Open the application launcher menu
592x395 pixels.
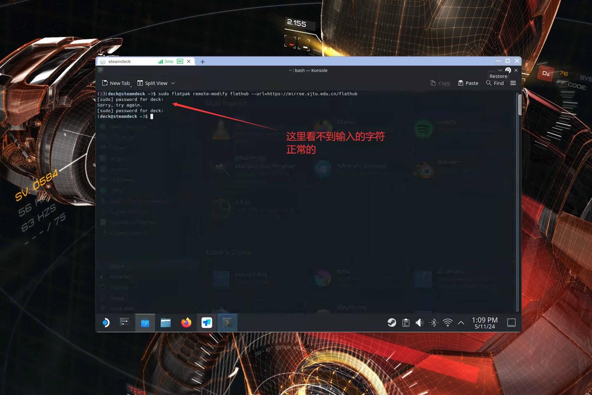point(105,323)
